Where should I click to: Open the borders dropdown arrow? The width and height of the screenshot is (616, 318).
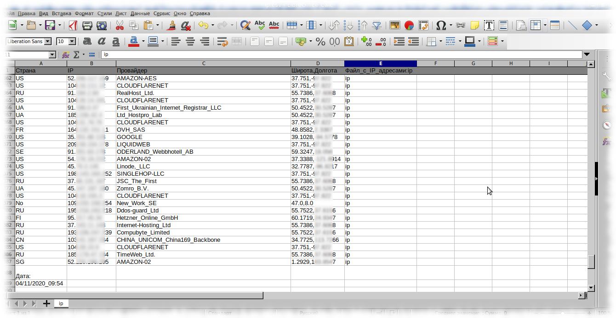pos(440,41)
